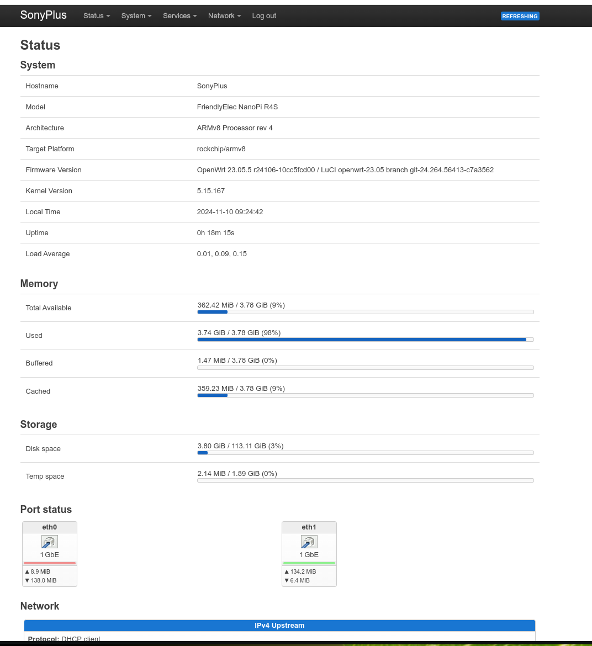Click the Disk space usage bar

click(365, 453)
